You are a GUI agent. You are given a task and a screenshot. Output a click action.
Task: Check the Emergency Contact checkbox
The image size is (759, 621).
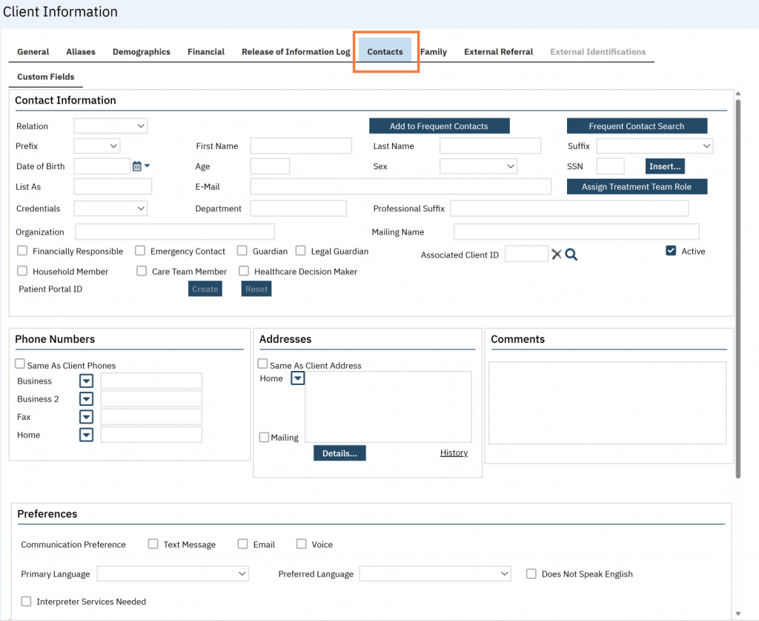click(142, 252)
